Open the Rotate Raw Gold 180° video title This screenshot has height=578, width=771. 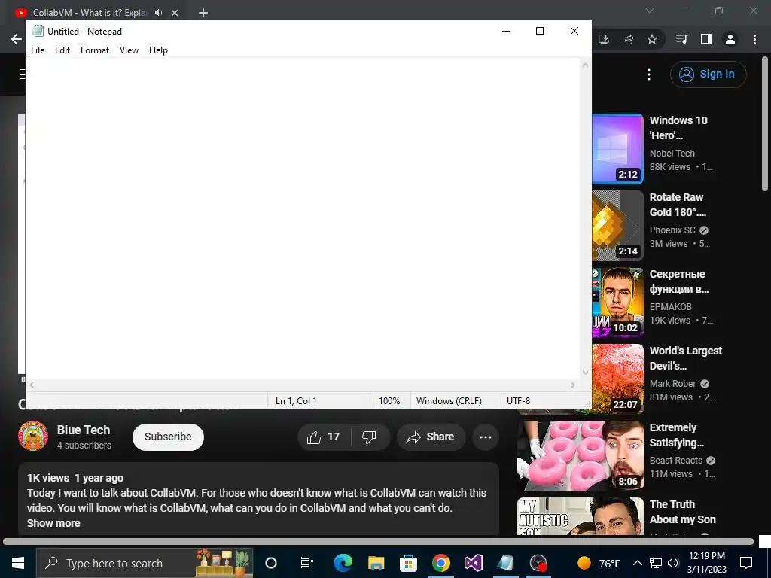pyautogui.click(x=678, y=205)
